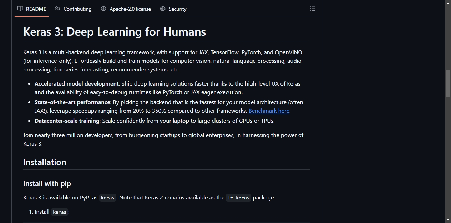Click the tf-keras inline code text
451x223 pixels.
coord(239,198)
